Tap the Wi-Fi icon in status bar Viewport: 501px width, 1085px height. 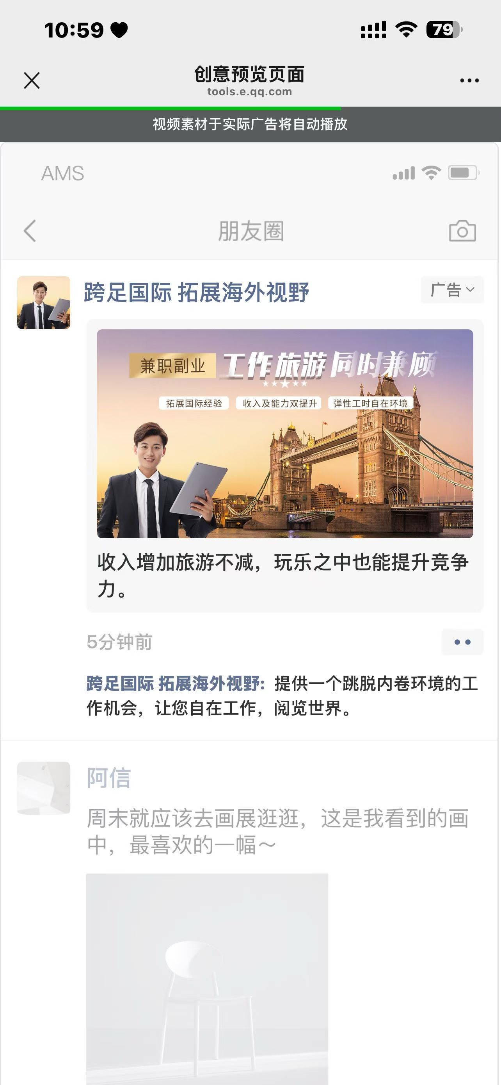(x=406, y=29)
